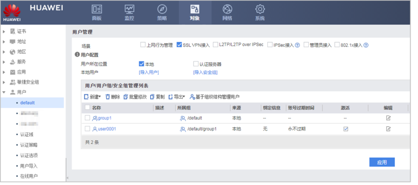
Task: Click the 敏捷安全组 group icon in sidebar
Action: [12, 82]
